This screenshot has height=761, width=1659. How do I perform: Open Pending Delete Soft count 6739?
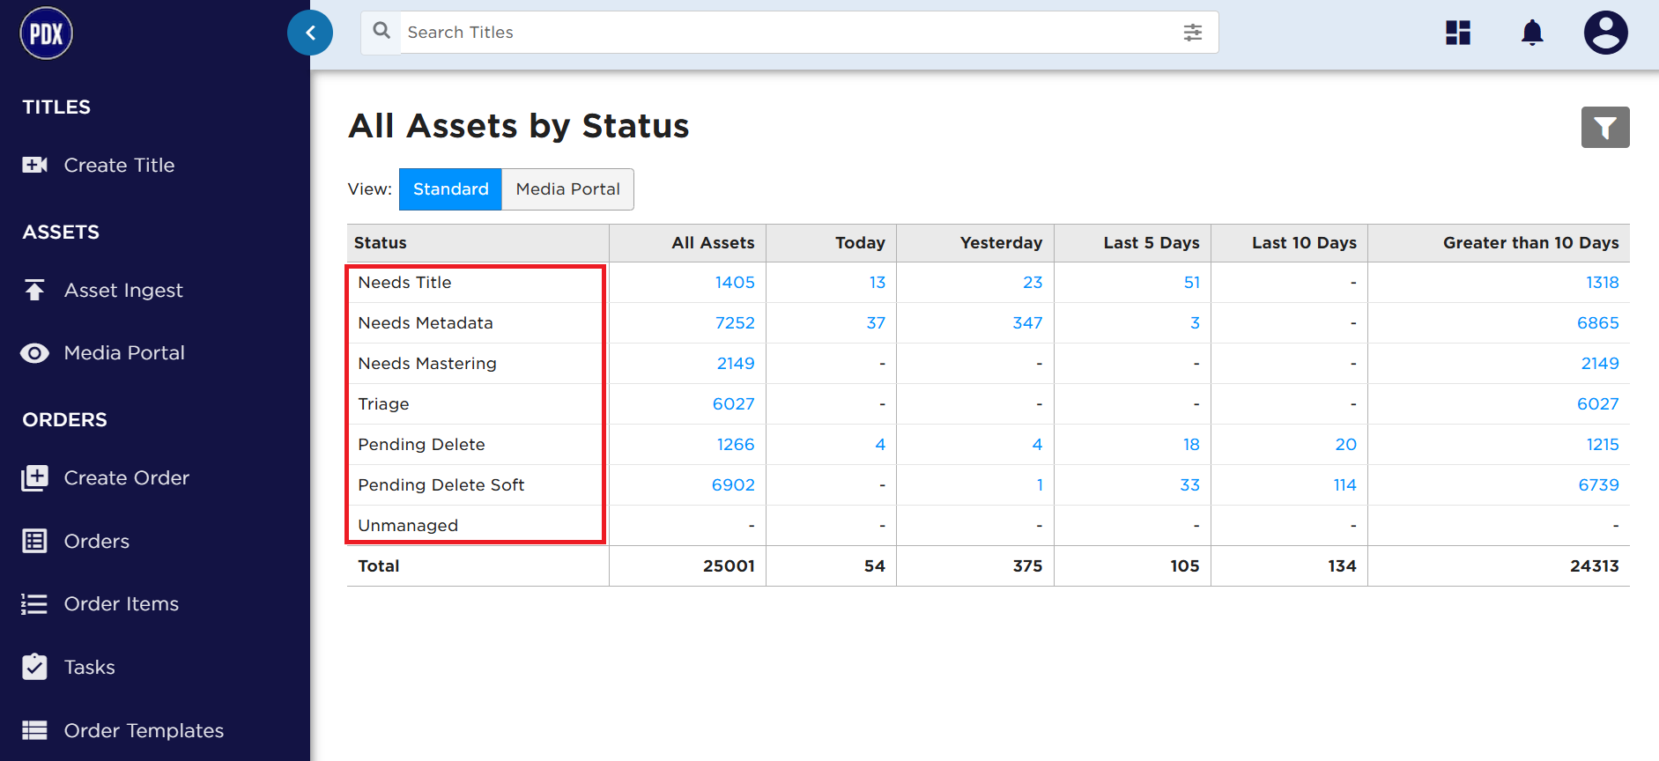tap(1599, 485)
